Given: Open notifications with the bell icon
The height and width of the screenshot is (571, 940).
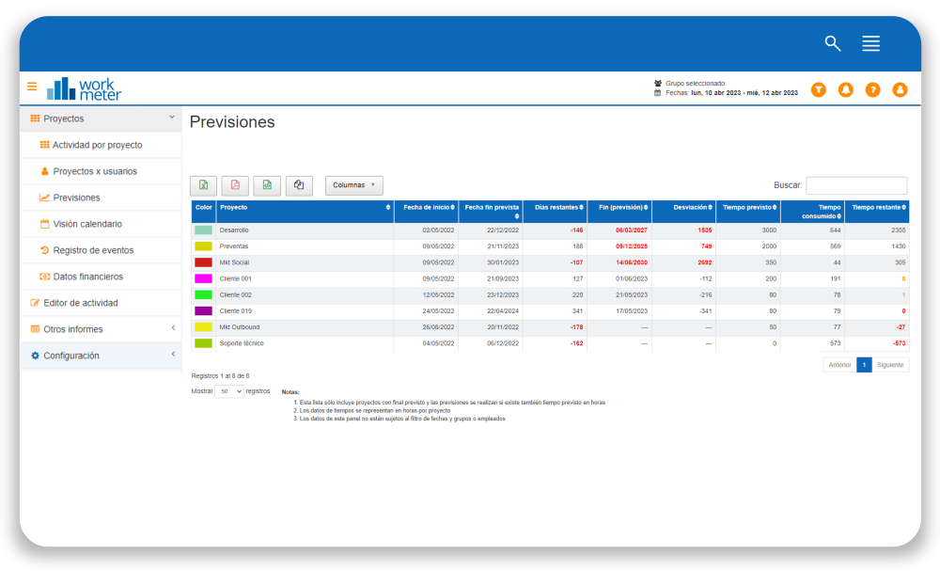Looking at the screenshot, I should (x=845, y=89).
